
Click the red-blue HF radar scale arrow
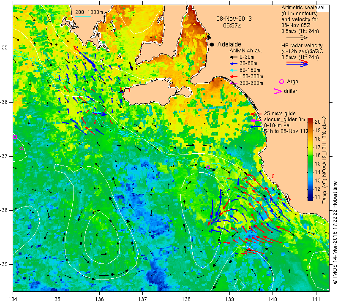297,63
